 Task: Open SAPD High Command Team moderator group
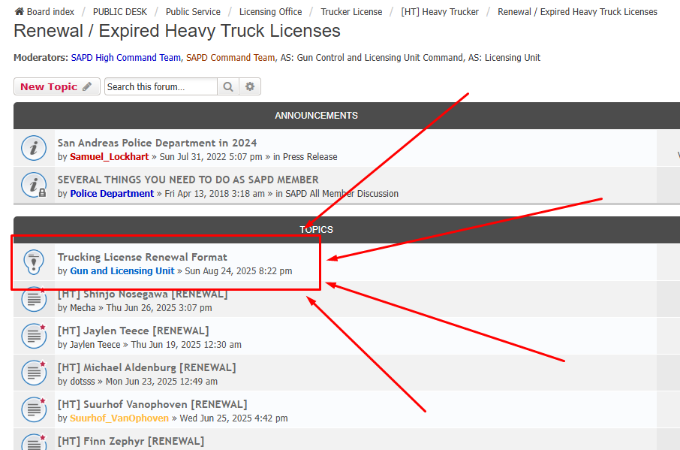click(x=126, y=57)
